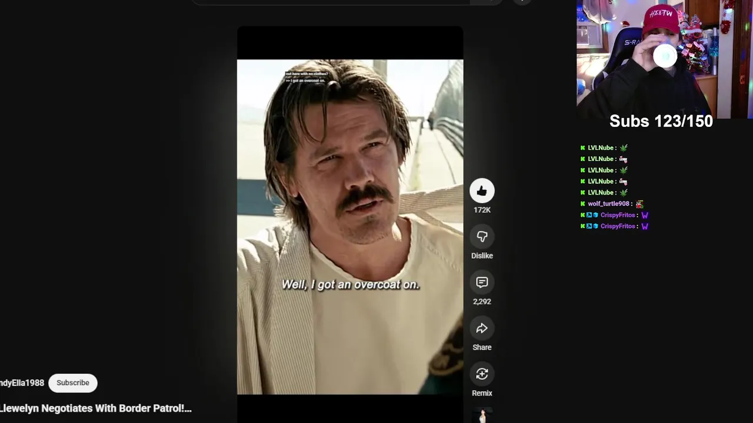Open the sound thumbnail below Remix
The image size is (753, 423).
tap(482, 416)
